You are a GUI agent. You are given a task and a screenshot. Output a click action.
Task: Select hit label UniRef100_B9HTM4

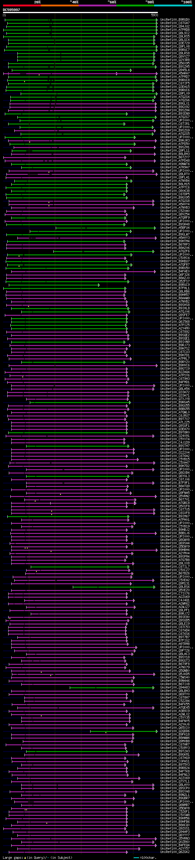pyautogui.click(x=175, y=241)
